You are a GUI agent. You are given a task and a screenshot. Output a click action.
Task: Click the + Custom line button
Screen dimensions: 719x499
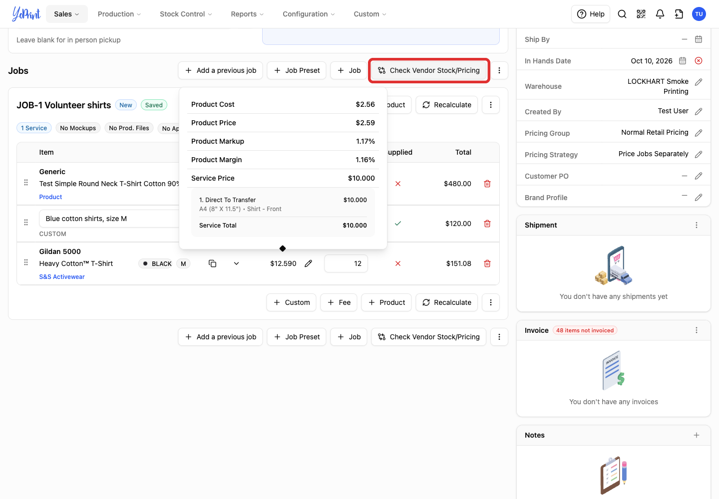(x=292, y=302)
